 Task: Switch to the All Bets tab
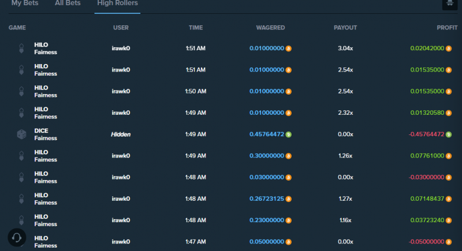[68, 3]
